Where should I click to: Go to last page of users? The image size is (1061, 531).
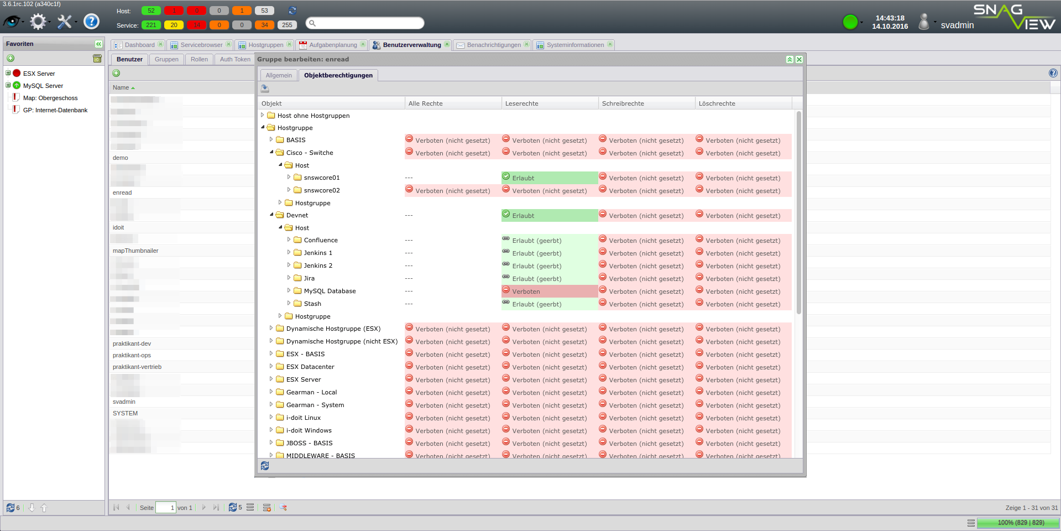(x=216, y=507)
